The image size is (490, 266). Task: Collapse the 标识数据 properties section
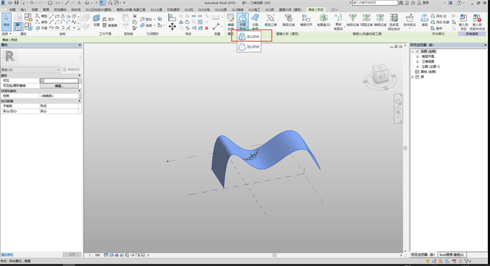click(x=79, y=101)
